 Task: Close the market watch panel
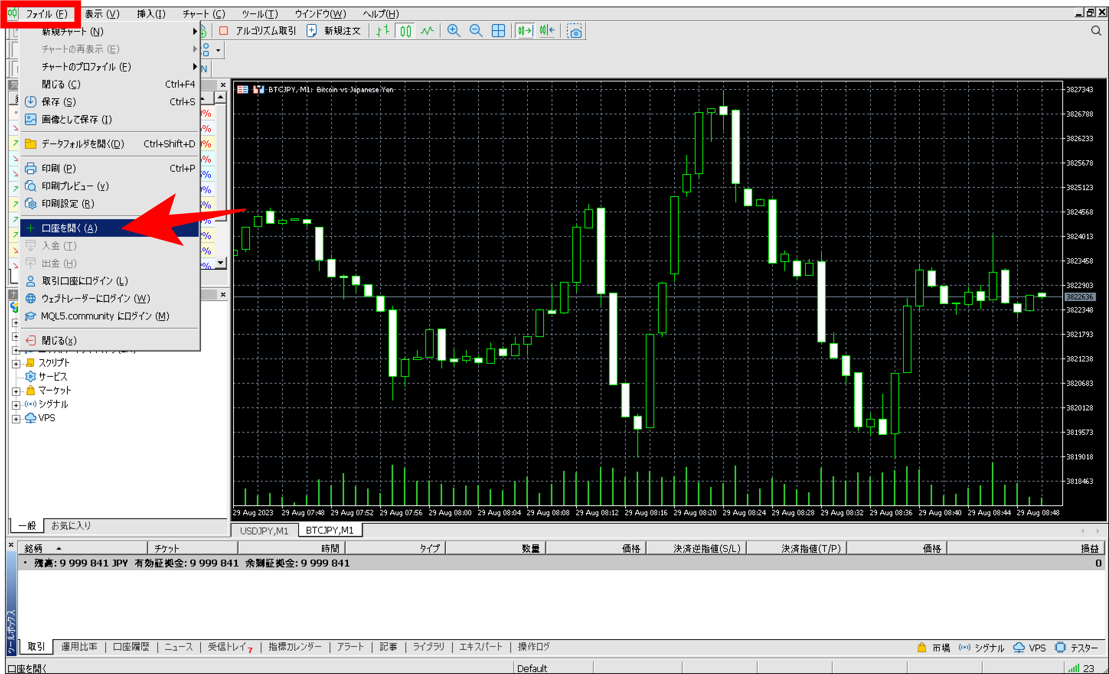pos(223,85)
